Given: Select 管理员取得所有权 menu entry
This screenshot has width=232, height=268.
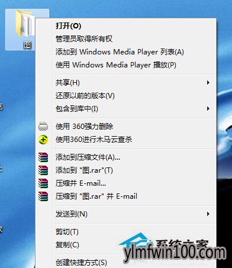Looking at the screenshot, I should point(84,39).
